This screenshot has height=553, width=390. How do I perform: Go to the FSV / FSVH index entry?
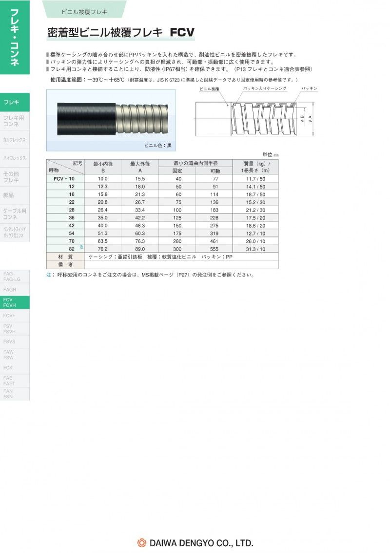(x=15, y=329)
